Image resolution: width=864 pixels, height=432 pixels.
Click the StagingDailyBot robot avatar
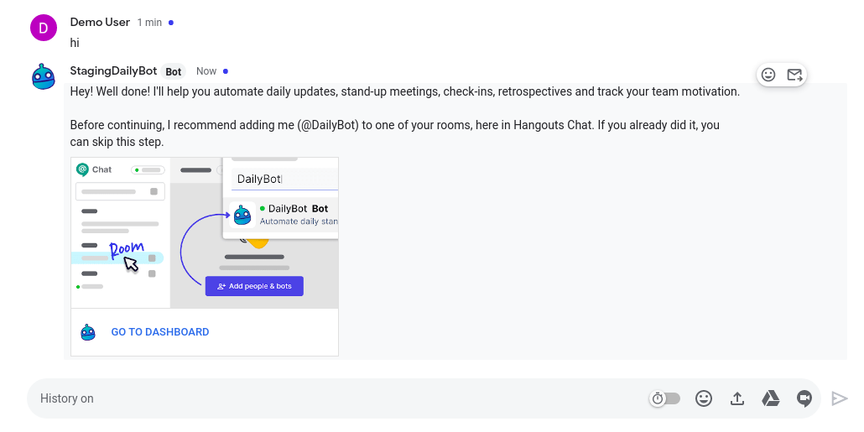pyautogui.click(x=44, y=76)
